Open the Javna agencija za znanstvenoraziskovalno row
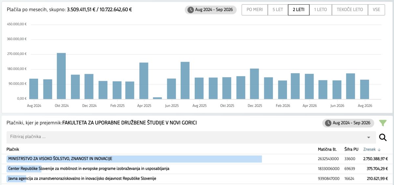394x185 pixels. 197,178
